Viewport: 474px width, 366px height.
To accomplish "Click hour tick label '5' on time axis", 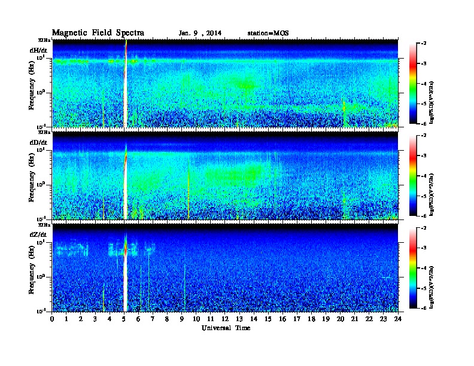I will pyautogui.click(x=124, y=319).
